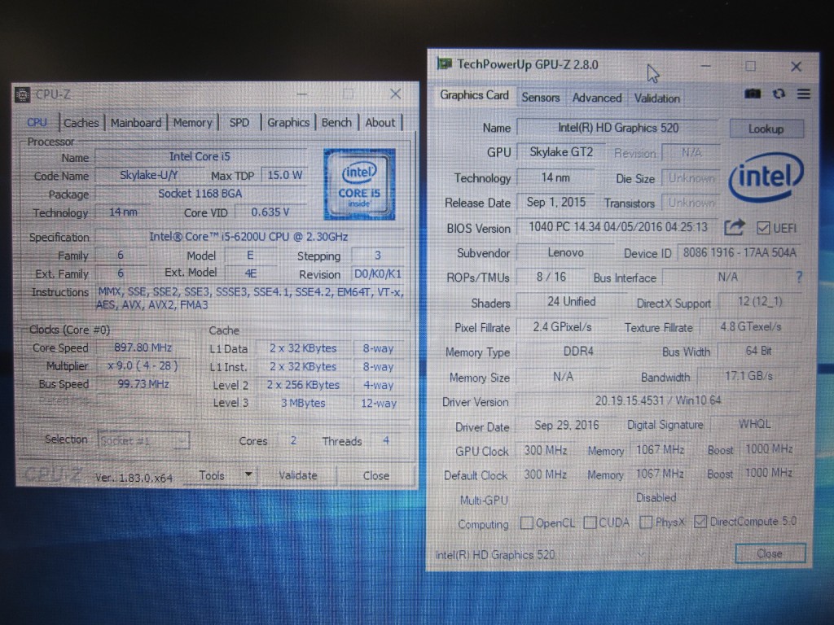Click the GPU-Z screenshot camera icon
Screen dimensions: 834x625
pyautogui.click(x=752, y=94)
